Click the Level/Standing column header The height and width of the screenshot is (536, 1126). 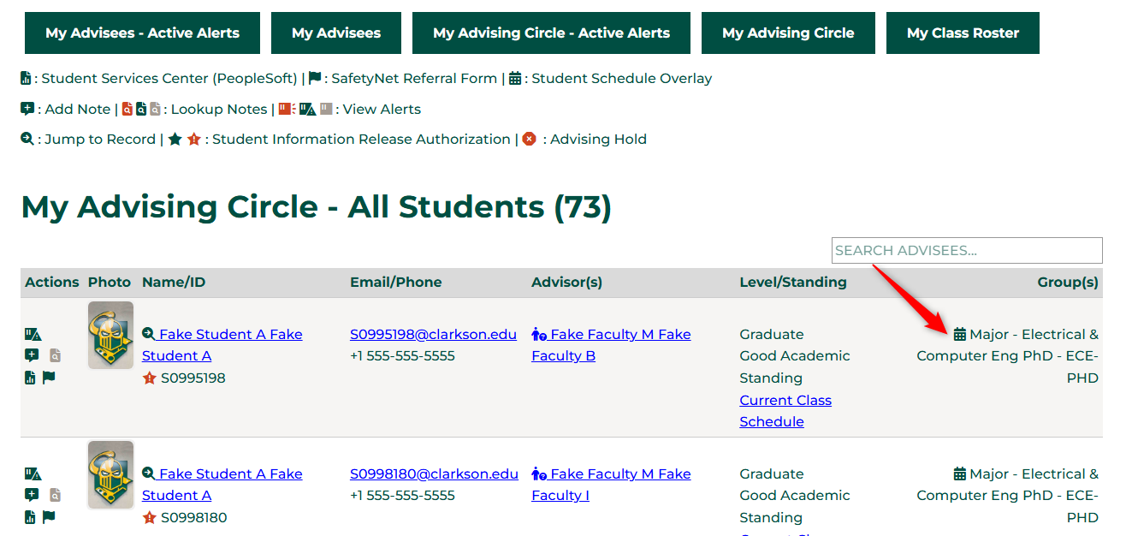point(793,282)
